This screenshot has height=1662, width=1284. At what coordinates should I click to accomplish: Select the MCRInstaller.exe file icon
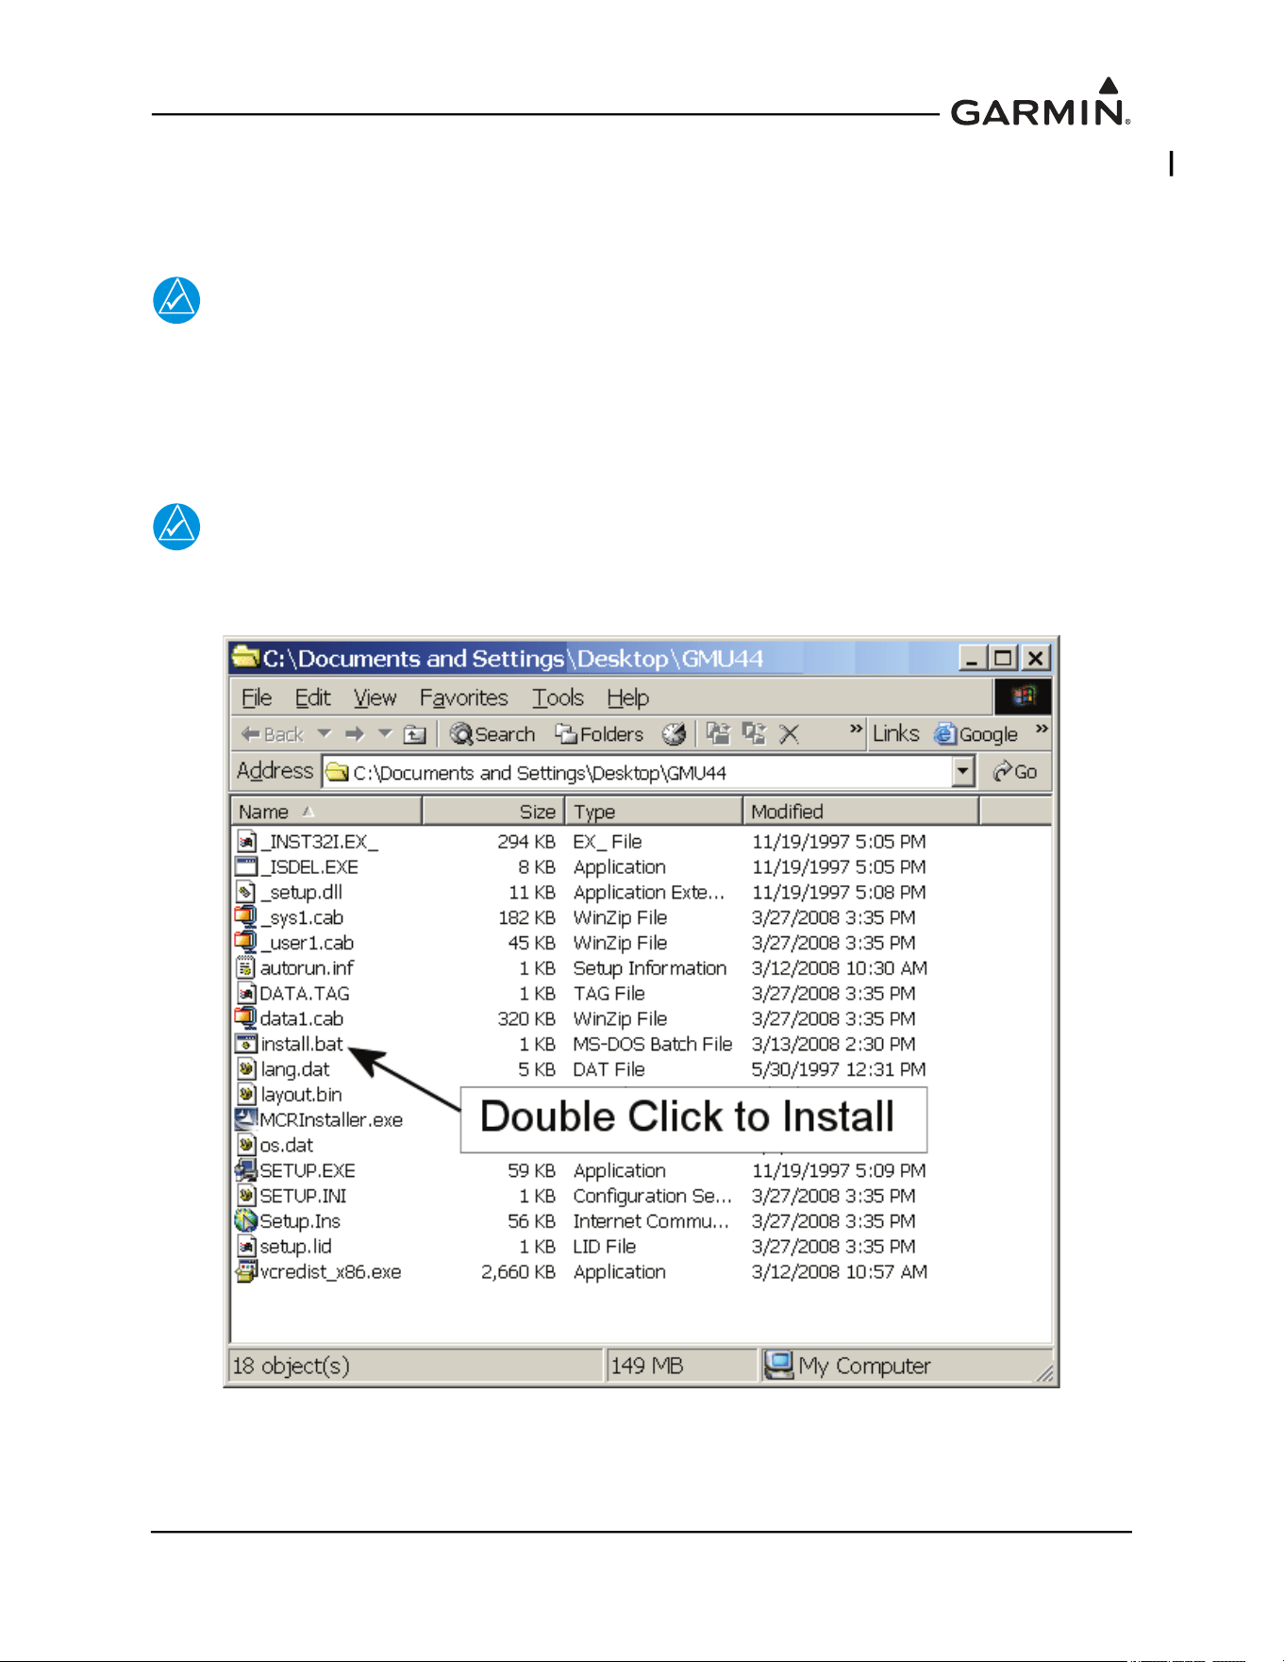(x=246, y=1119)
